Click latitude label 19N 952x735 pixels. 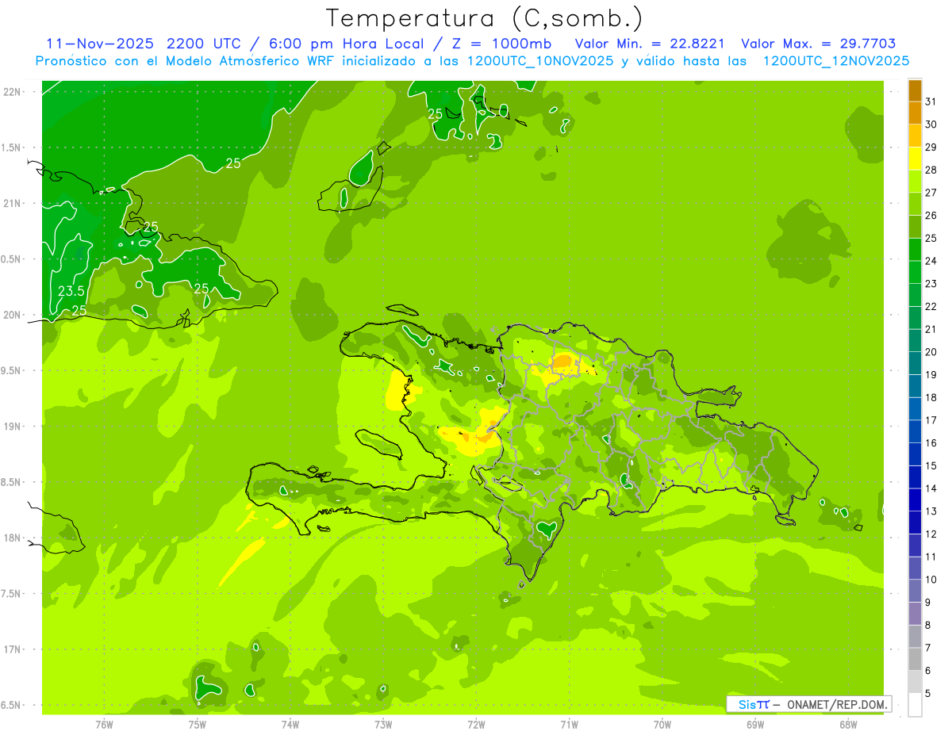pyautogui.click(x=12, y=427)
